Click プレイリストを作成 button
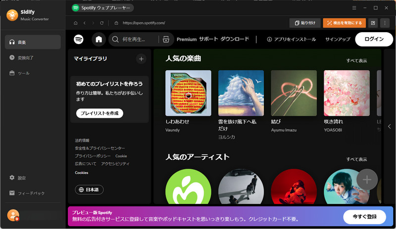Screen dimensions: 396x229 (x=99, y=113)
